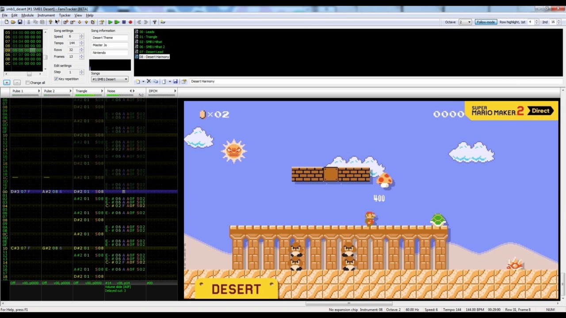Viewport: 566px width, 318px height.
Task: Move frame up arrow icon
Action: (86, 22)
